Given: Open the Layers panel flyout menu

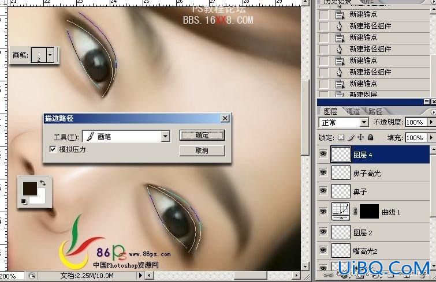Looking at the screenshot, I should tap(433, 111).
